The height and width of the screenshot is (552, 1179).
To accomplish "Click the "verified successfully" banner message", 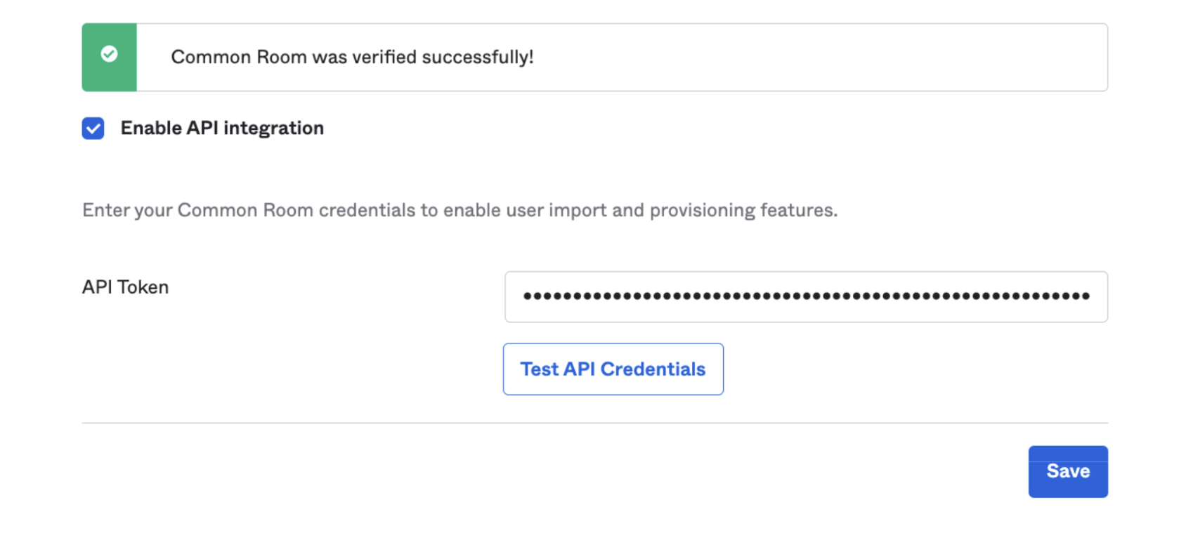I will pyautogui.click(x=352, y=57).
